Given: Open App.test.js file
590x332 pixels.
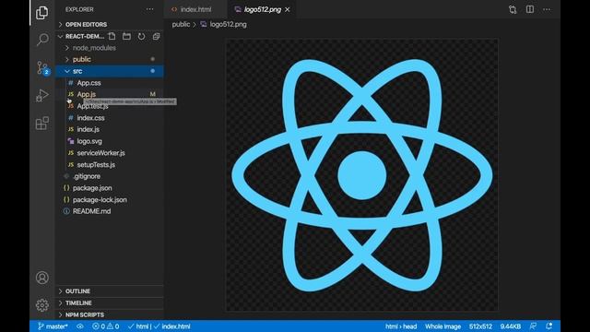Looking at the screenshot, I should click(110, 106).
